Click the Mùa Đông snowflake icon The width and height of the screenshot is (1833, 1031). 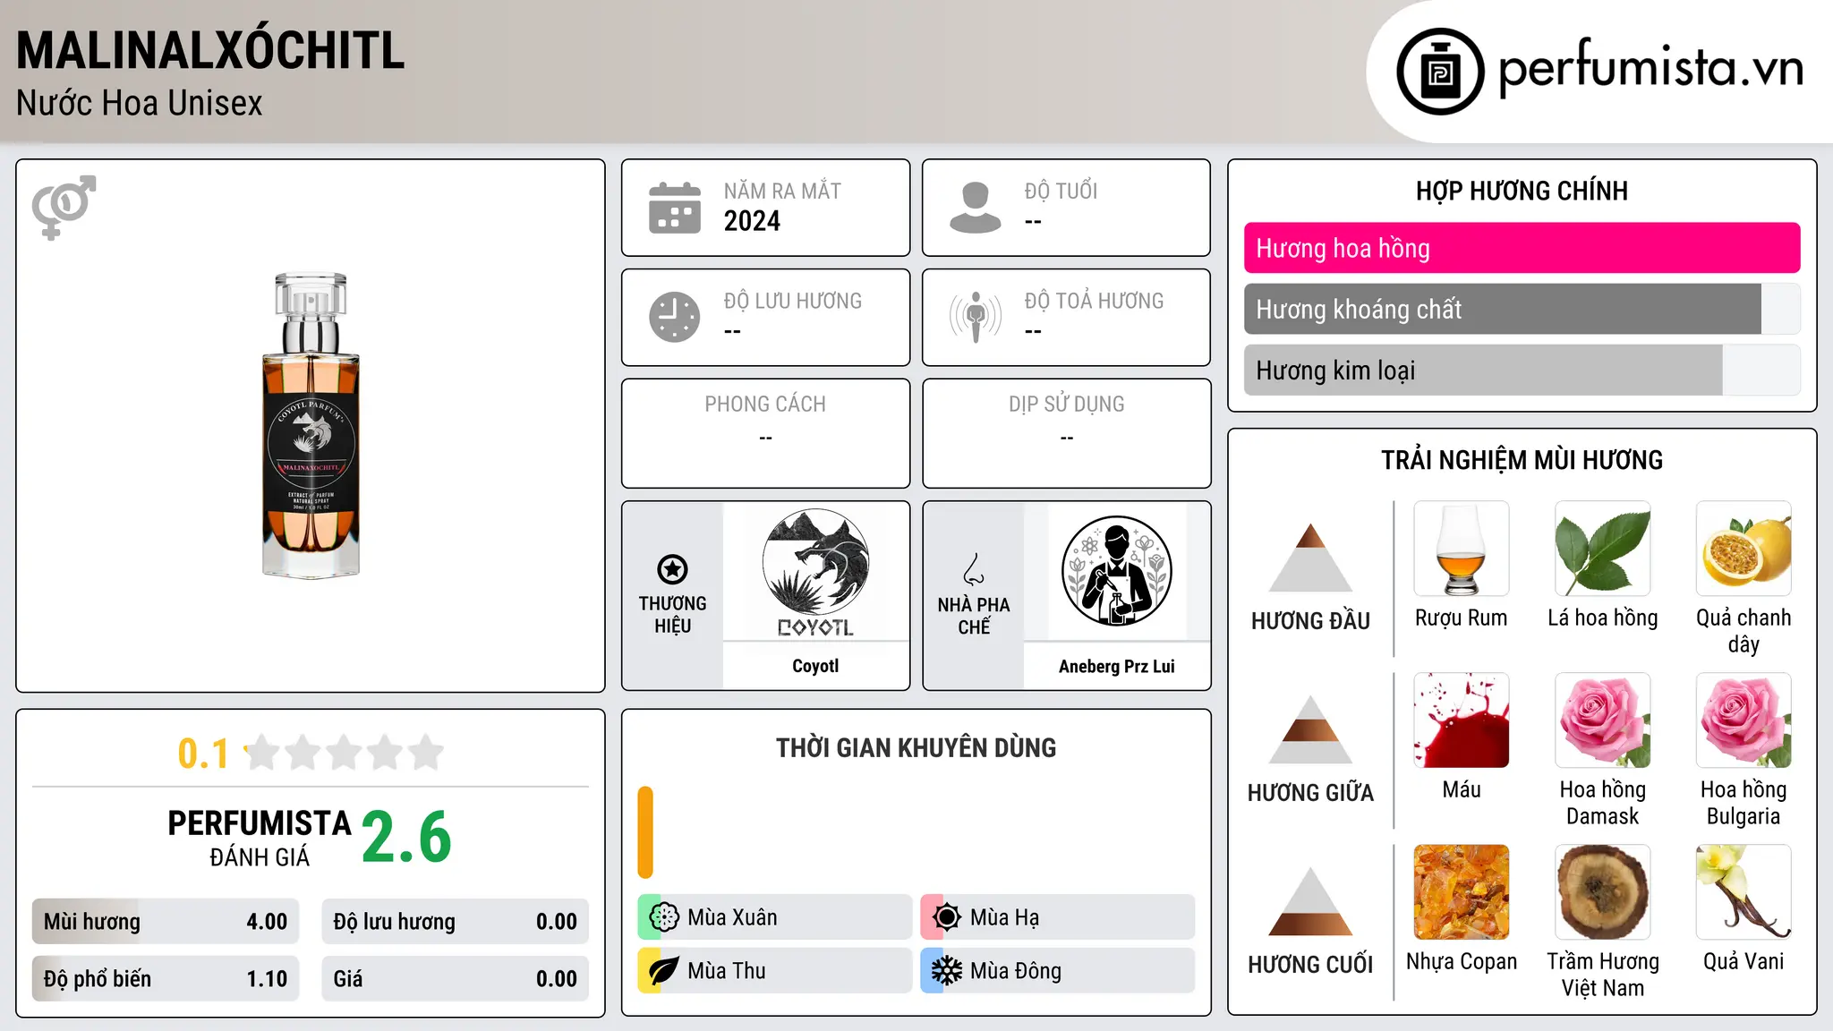click(x=947, y=971)
